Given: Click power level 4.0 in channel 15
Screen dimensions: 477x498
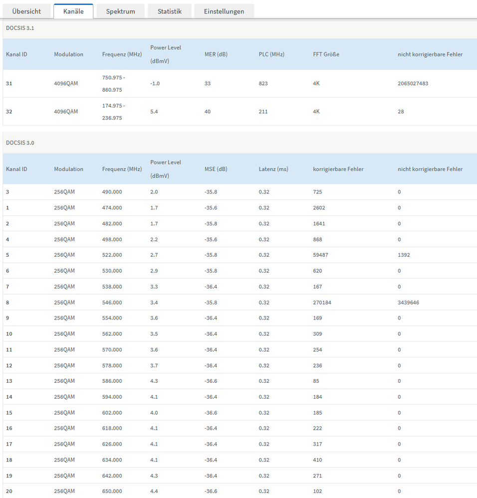Looking at the screenshot, I should [x=154, y=413].
